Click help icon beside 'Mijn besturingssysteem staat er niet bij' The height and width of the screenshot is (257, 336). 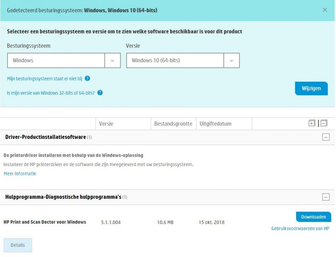coord(88,78)
